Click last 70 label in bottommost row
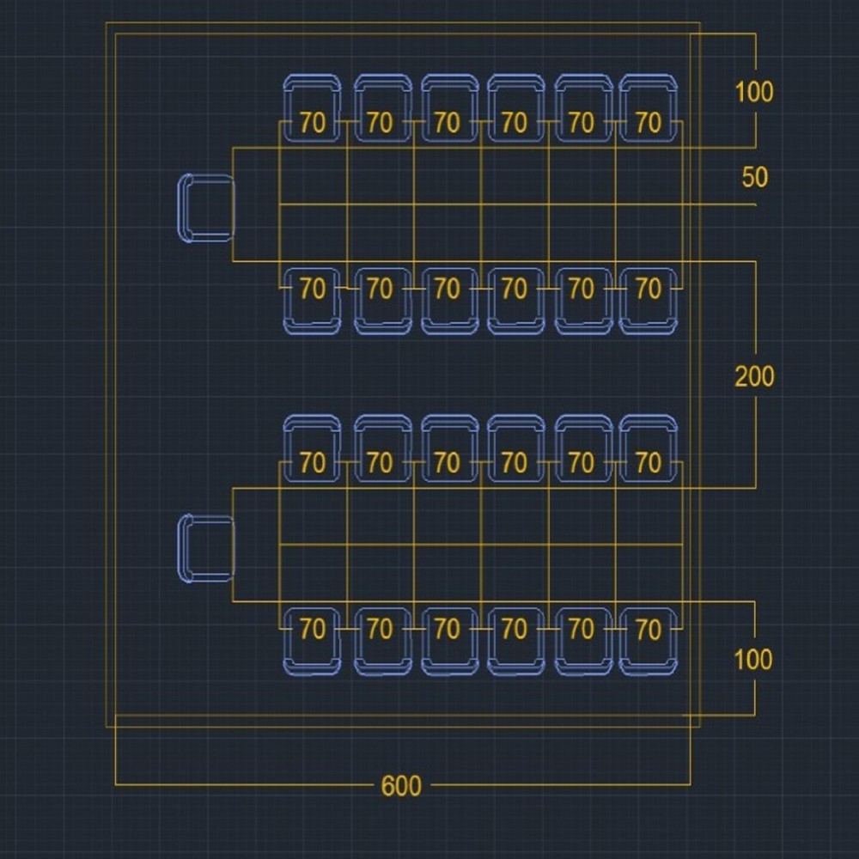 (x=649, y=630)
